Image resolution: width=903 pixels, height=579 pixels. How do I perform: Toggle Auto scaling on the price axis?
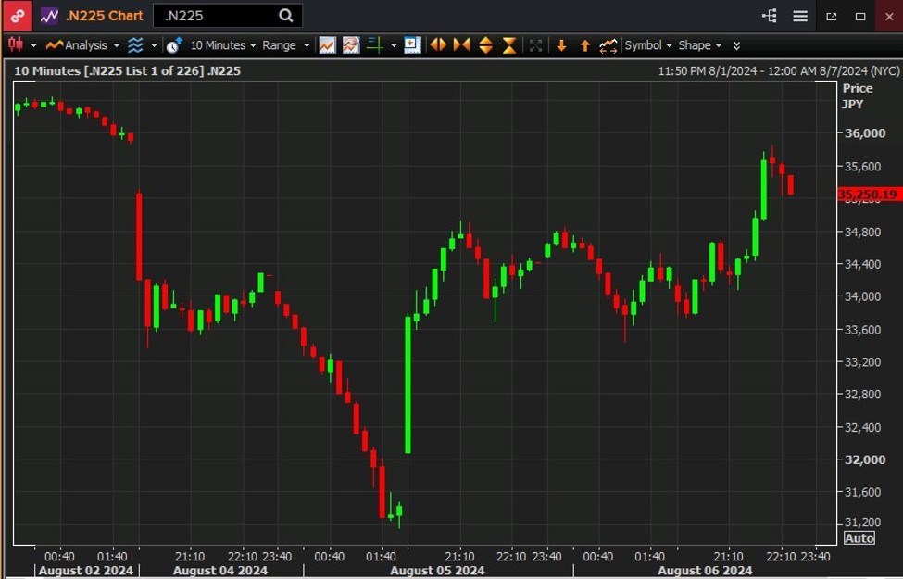click(859, 537)
